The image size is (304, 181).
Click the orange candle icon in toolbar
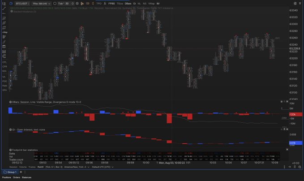point(93,4)
